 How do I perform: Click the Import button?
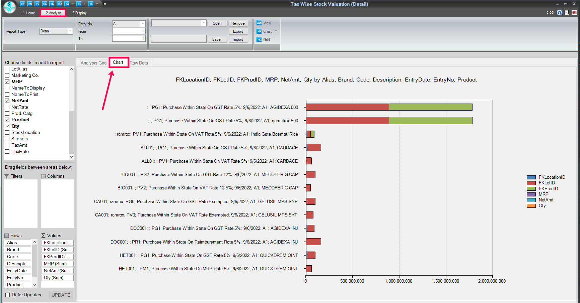(x=238, y=39)
